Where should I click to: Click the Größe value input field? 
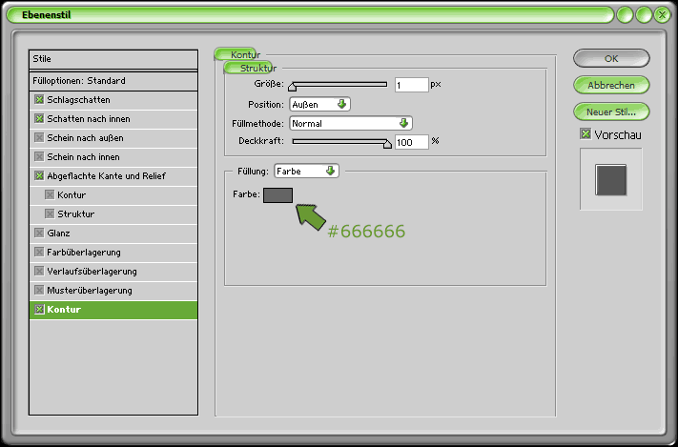(412, 85)
